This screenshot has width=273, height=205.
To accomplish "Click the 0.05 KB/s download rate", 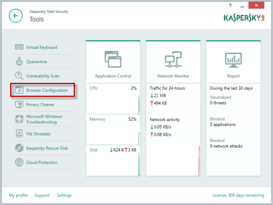I will pyautogui.click(x=161, y=127).
